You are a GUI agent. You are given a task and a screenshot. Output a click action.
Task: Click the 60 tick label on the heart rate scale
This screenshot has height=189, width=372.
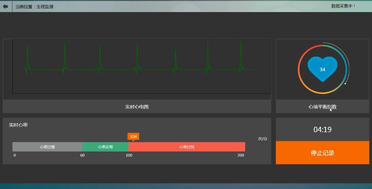click(x=82, y=155)
